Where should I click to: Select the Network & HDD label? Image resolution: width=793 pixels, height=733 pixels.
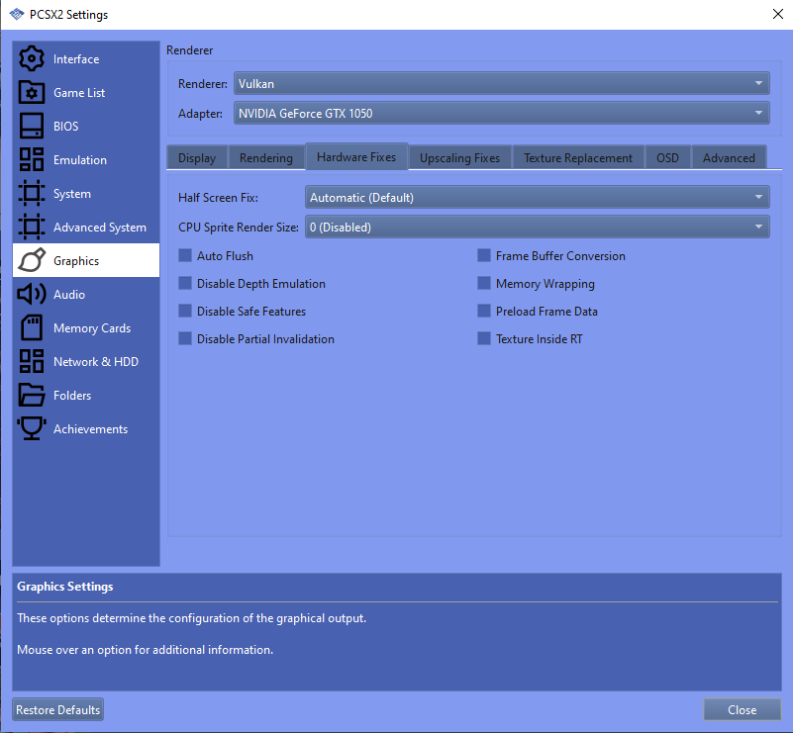click(96, 362)
